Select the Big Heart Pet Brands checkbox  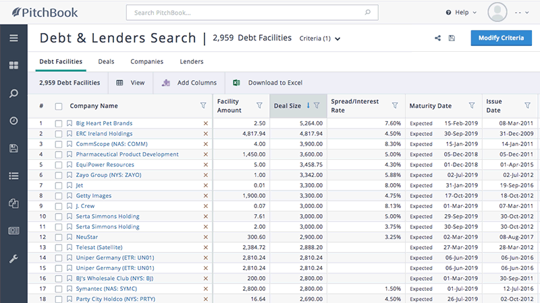59,123
